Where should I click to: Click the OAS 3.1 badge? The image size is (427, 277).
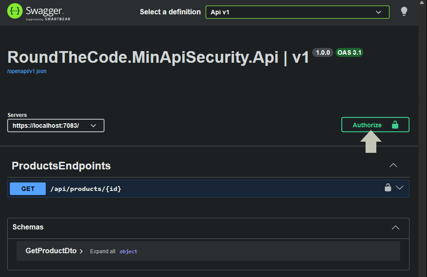coord(349,52)
